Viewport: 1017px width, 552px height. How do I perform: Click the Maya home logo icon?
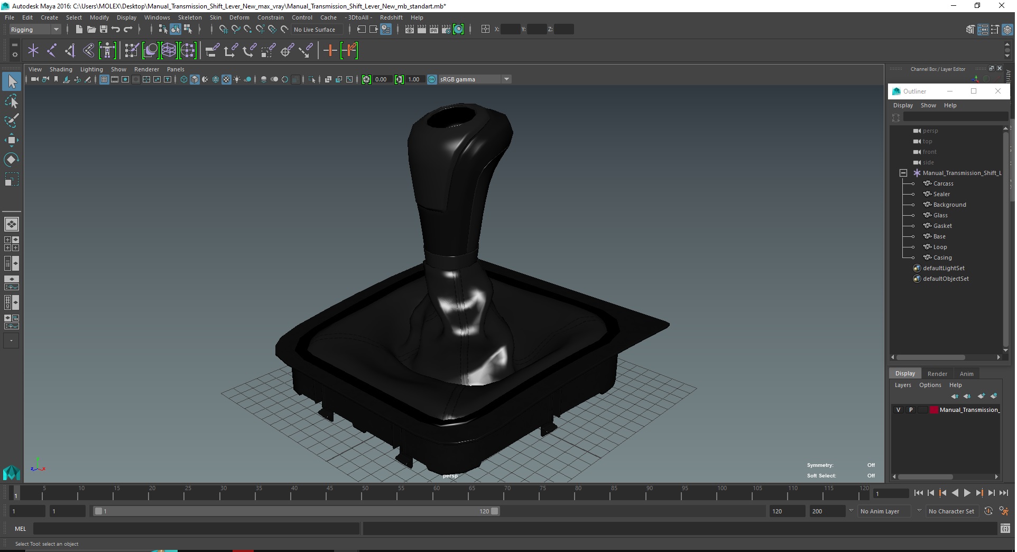coord(12,472)
